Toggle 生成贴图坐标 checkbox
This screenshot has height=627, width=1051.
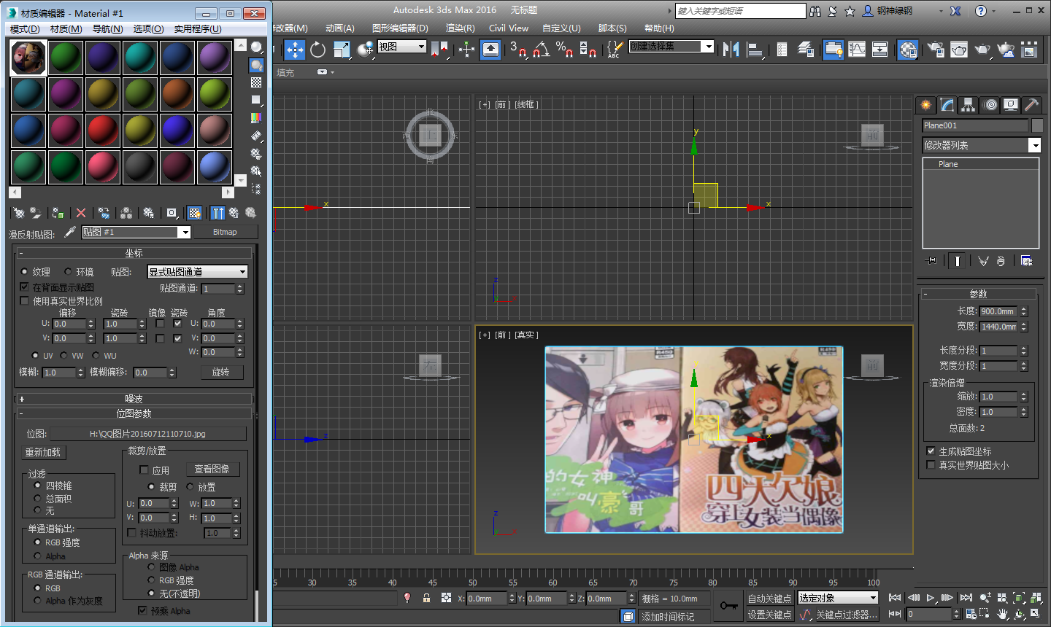931,451
